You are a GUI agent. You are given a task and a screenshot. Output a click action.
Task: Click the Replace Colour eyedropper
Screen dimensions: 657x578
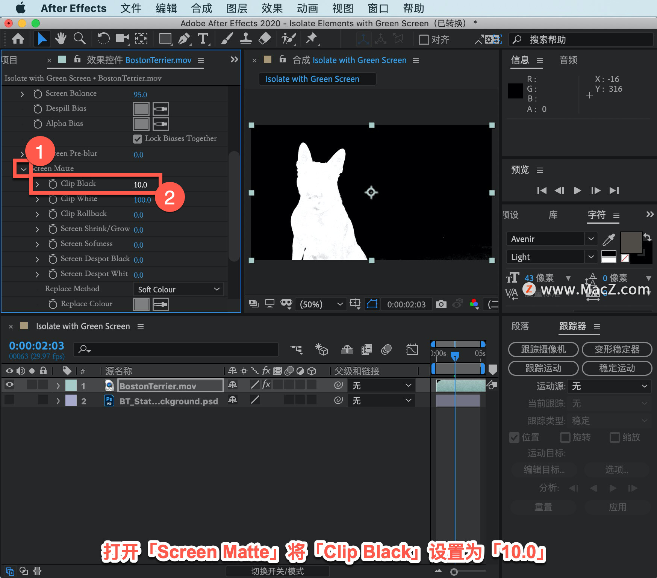160,304
